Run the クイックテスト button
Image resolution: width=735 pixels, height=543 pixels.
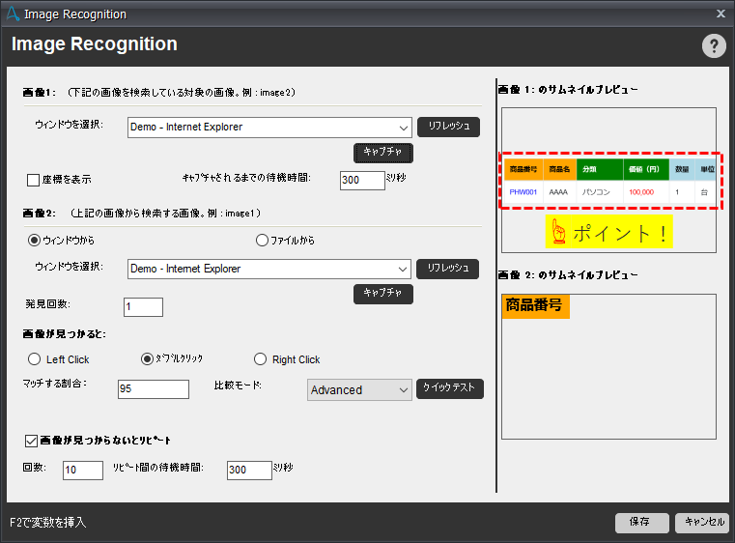[450, 388]
